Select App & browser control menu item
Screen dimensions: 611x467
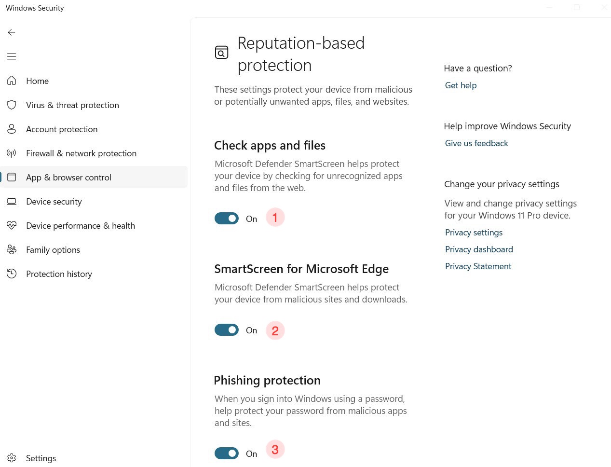(68, 178)
